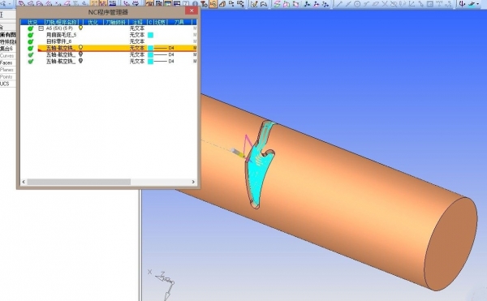Image resolution: width=487 pixels, height=301 pixels.
Task: Click the green status check on the highlighted orange row
Action: pos(31,48)
